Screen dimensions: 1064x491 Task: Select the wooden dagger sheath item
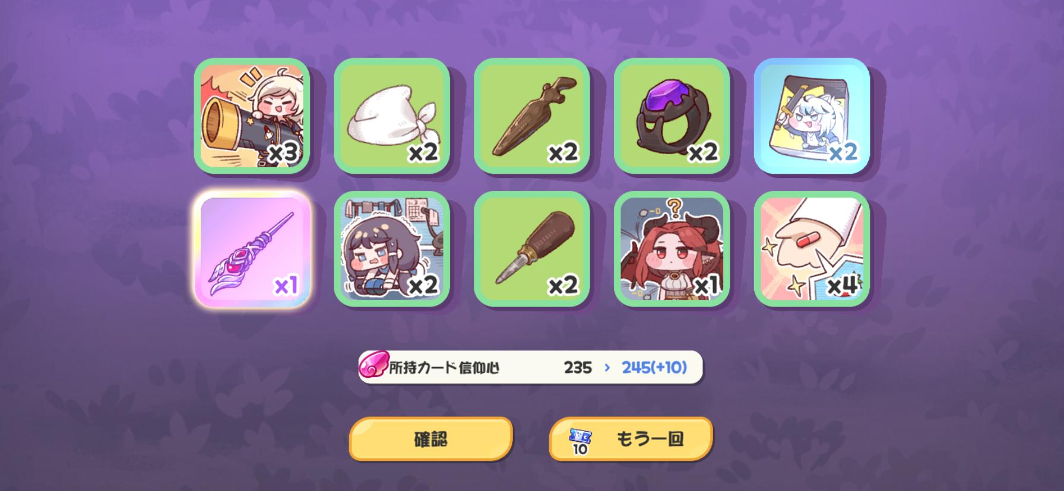[532, 116]
